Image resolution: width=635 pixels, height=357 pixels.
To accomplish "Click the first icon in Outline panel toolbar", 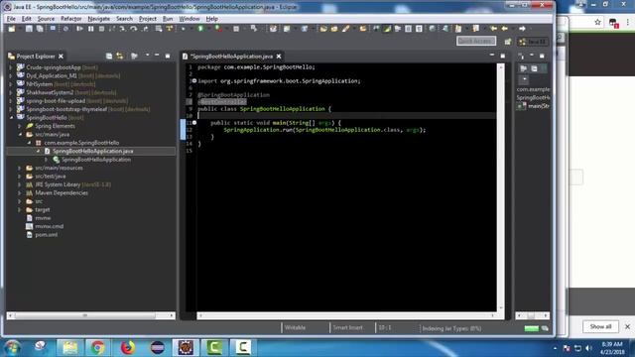I will click(x=523, y=68).
